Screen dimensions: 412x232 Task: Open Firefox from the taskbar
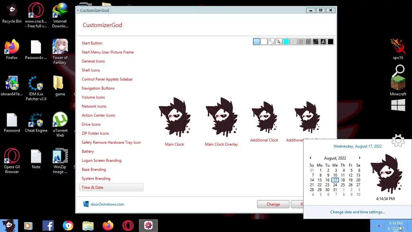pos(108,226)
